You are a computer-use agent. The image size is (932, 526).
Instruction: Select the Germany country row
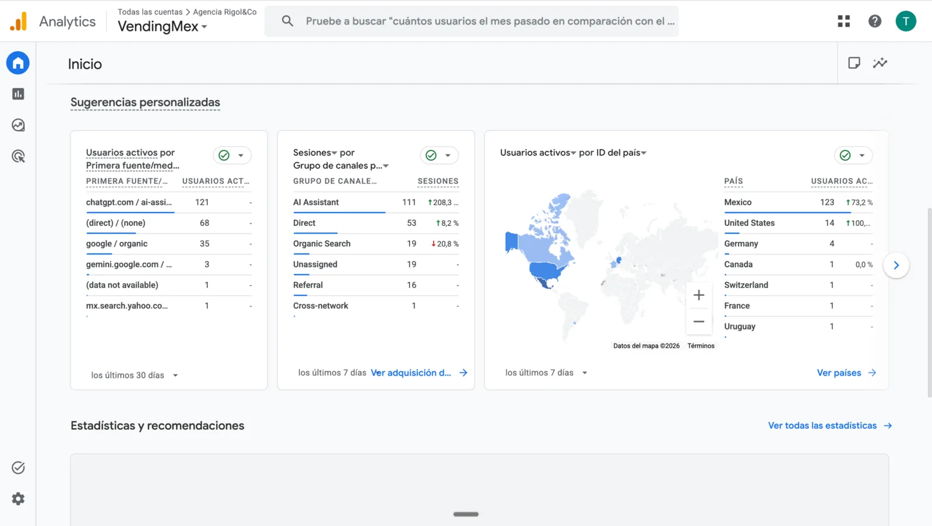(799, 243)
